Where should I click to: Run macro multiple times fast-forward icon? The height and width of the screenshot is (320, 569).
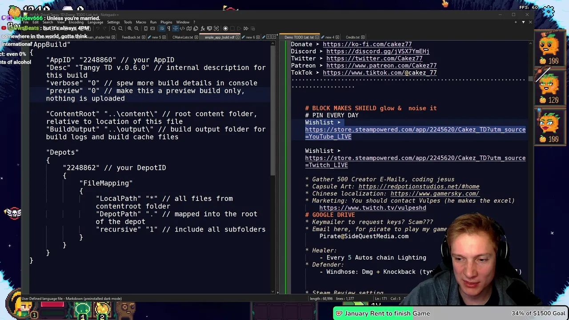(x=246, y=28)
